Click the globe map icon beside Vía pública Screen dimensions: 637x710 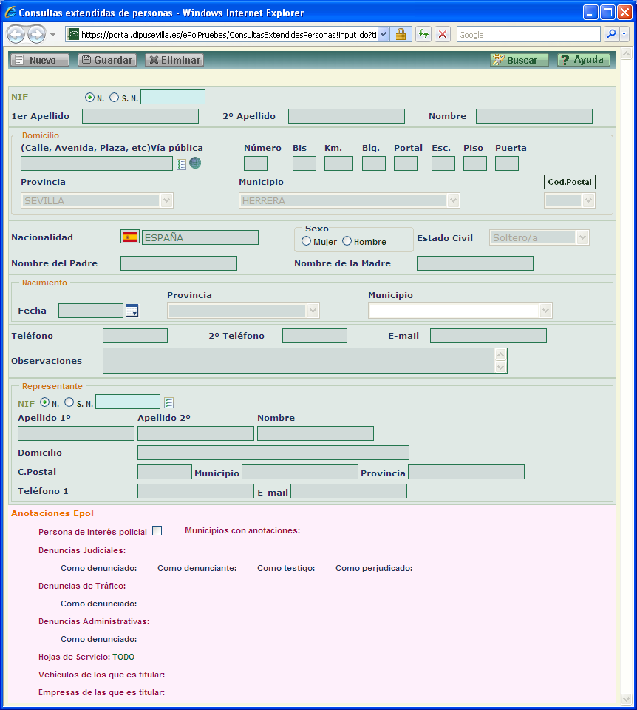click(x=195, y=163)
